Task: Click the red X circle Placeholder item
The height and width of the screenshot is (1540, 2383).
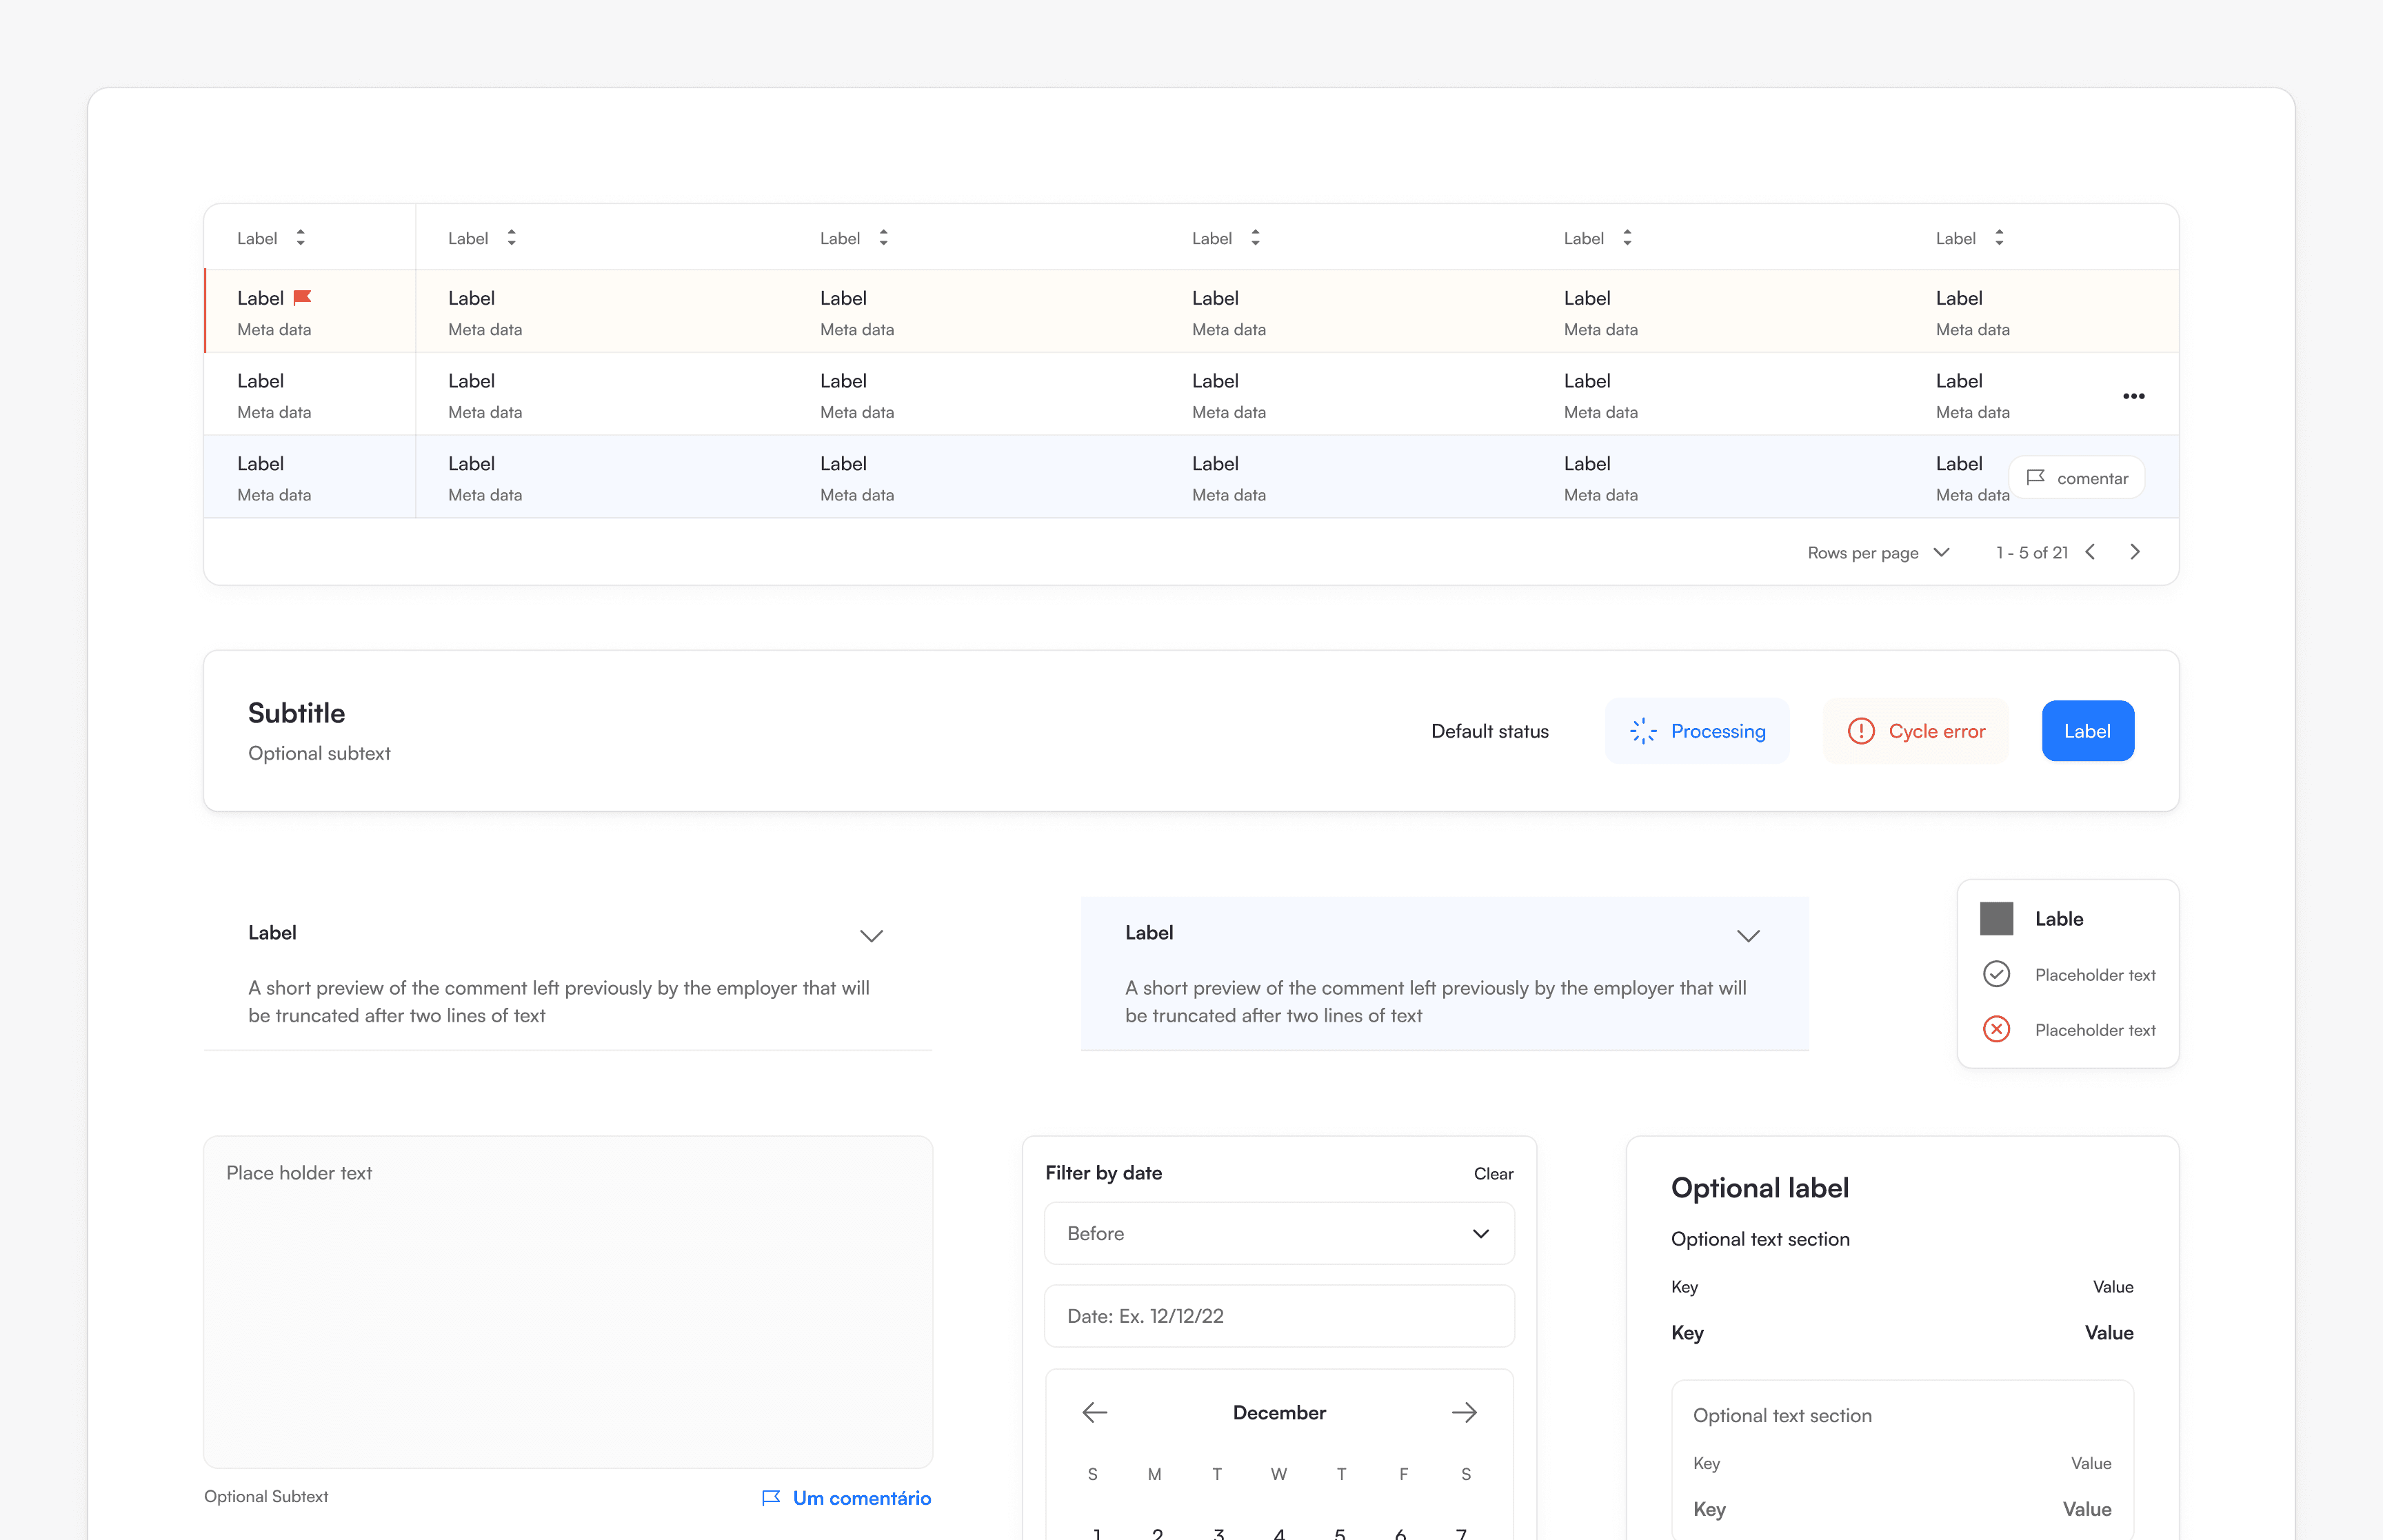Action: (x=2068, y=1029)
